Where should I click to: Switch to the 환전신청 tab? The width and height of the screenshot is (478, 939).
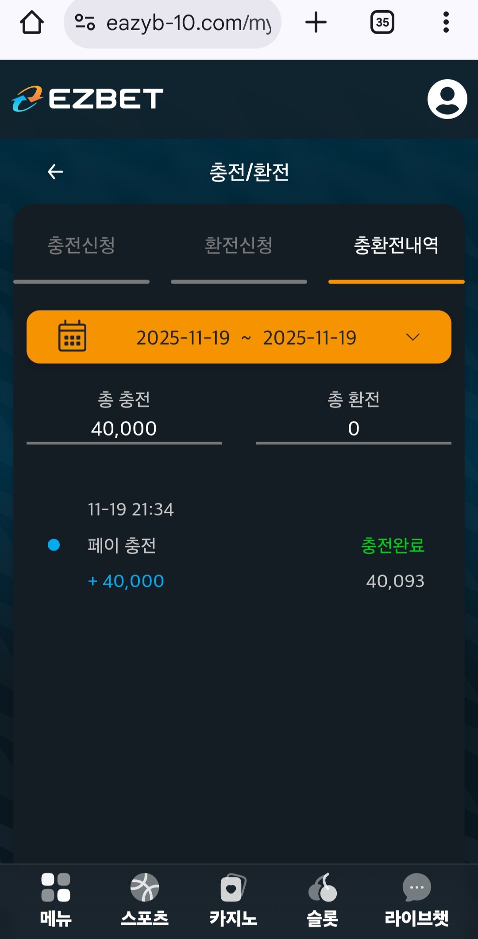239,246
